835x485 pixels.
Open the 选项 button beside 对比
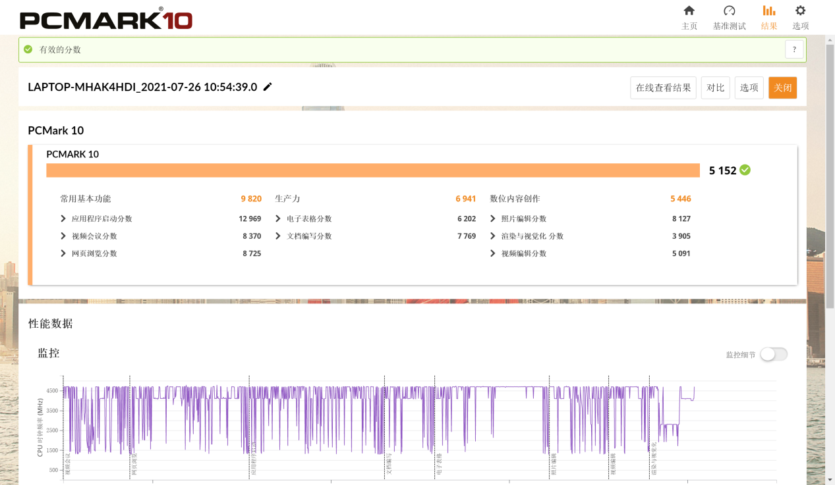[749, 88]
